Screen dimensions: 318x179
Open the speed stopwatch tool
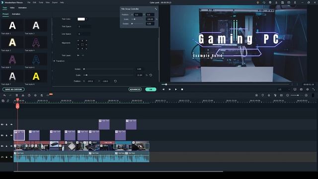tap(29, 95)
